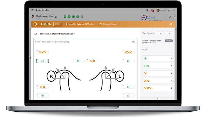Select the single green no-finding touchpanel option
The width and height of the screenshot is (206, 117).
157,58
